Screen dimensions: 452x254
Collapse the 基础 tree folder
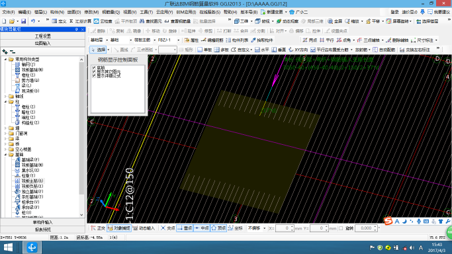[5, 155]
